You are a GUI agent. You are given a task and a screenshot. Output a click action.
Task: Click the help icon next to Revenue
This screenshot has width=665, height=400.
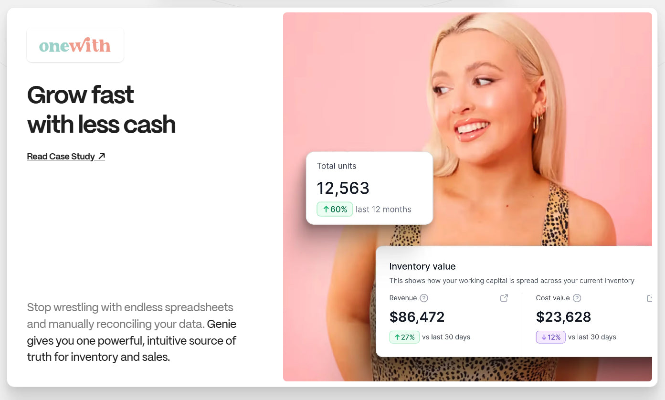[x=424, y=298]
